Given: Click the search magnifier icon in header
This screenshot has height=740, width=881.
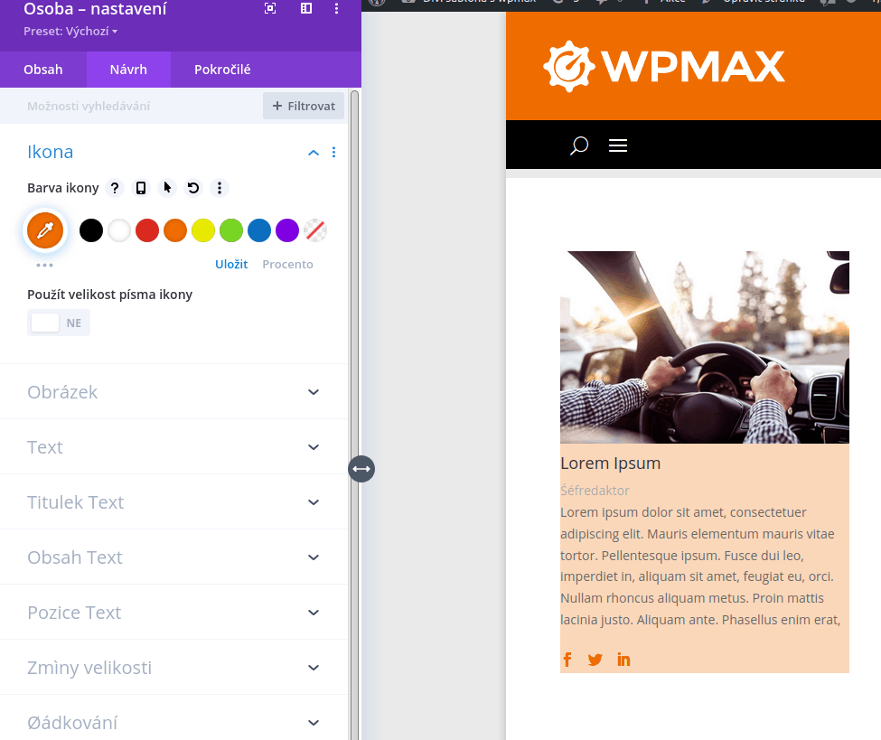Looking at the screenshot, I should [578, 145].
